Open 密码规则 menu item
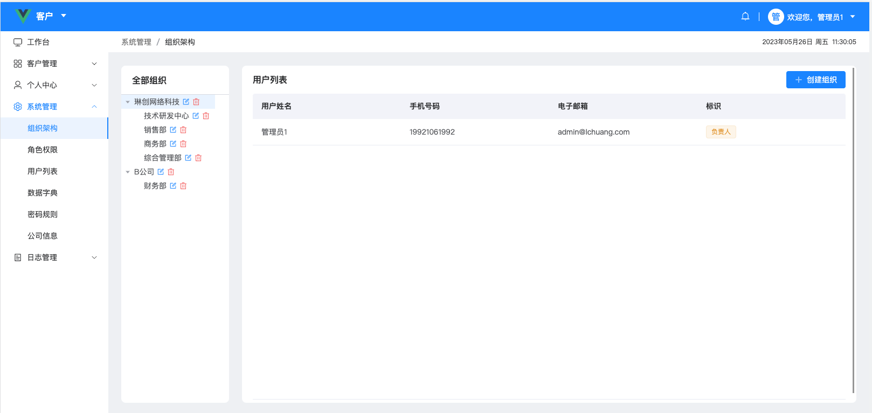Image resolution: width=872 pixels, height=413 pixels. [54, 214]
